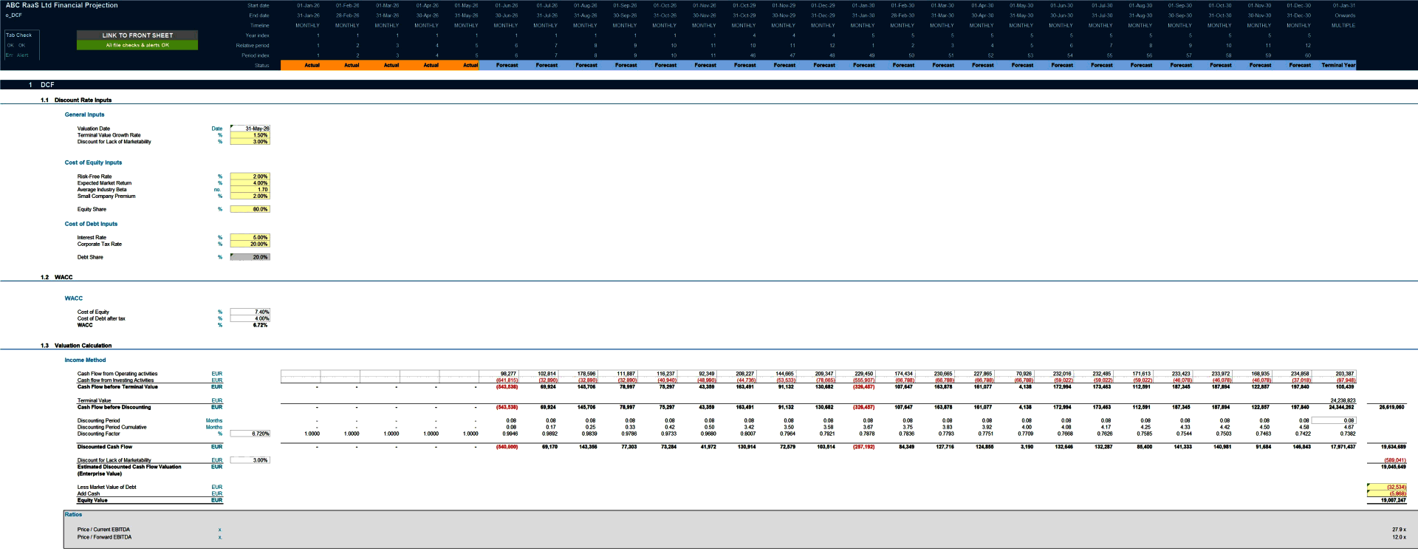Select the 'Cash Flow before Discounting' row label
Screen dimensions: 1418x554
(x=114, y=407)
